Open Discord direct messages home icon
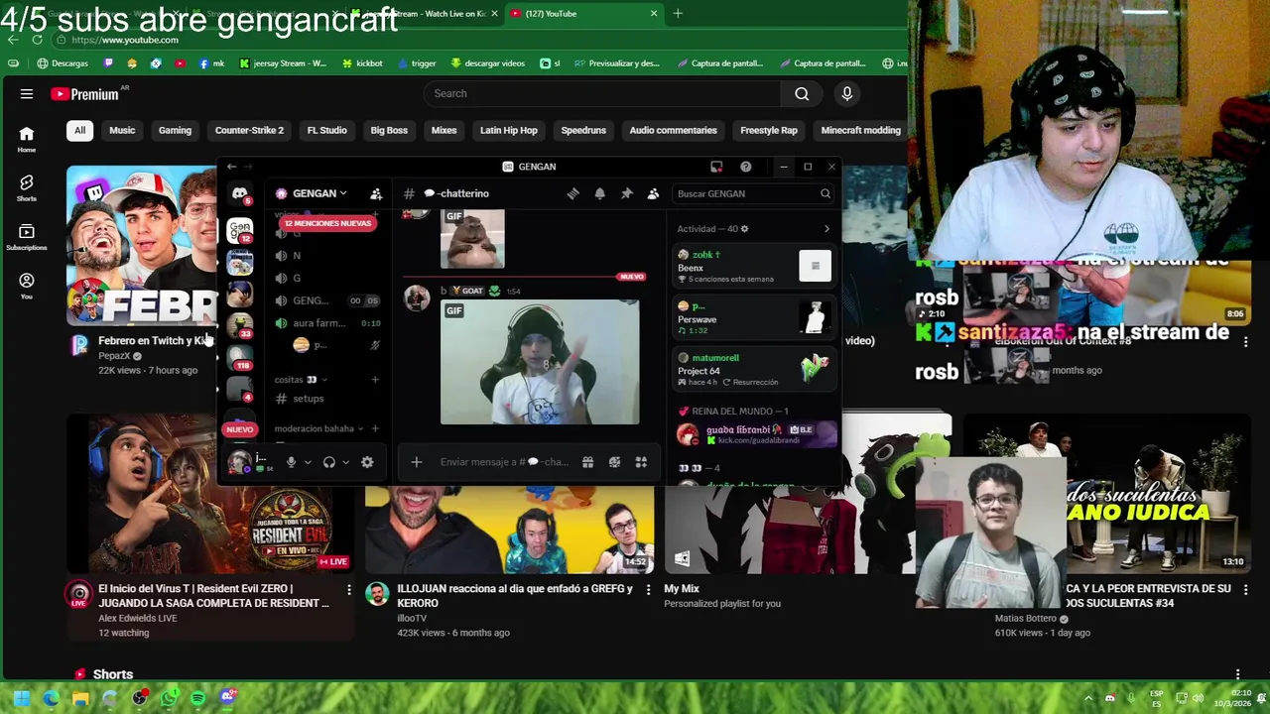 click(x=240, y=194)
